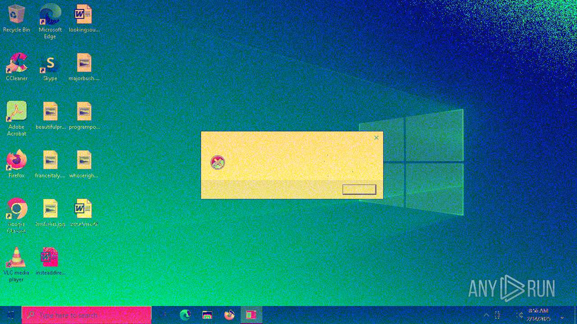Viewport: 577px width, 324px height.
Task: Select the .jpg image file beside Chrome
Action: [50, 213]
